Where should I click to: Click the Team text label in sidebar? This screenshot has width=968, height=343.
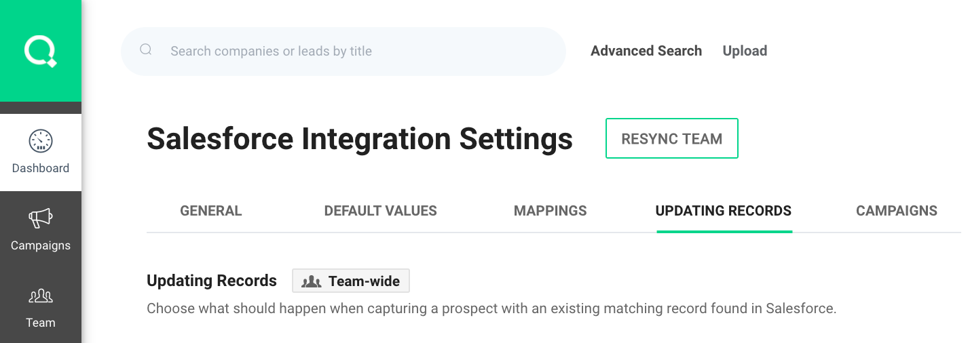41,323
